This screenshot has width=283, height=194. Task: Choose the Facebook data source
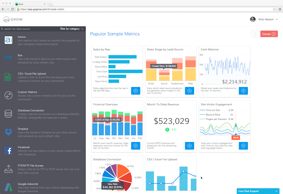[x=43, y=151]
